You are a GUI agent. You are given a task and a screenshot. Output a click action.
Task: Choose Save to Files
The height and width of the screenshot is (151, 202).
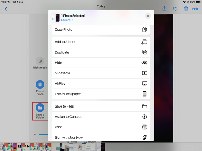coord(101,106)
